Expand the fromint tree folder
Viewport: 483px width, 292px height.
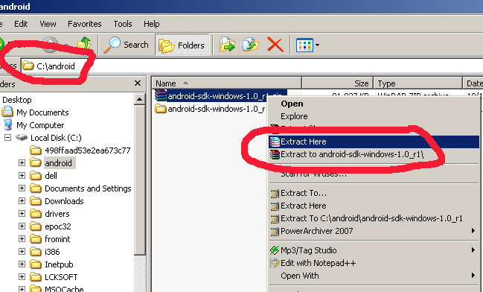(22, 238)
